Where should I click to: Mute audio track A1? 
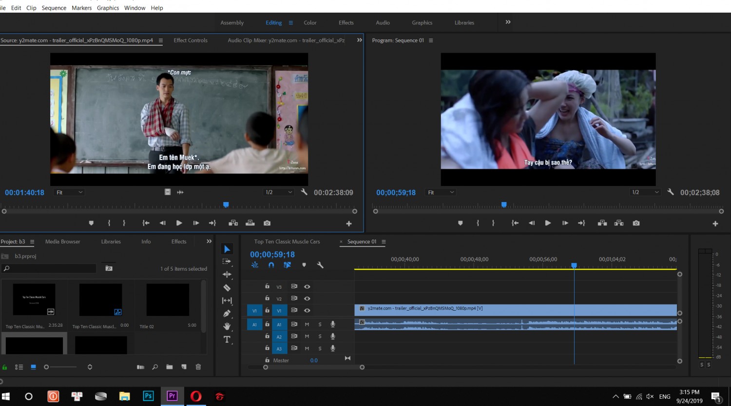(x=307, y=324)
